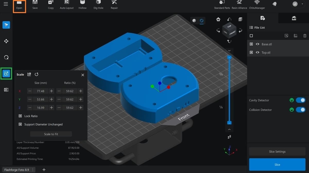This screenshot has width=309, height=173.
Task: Disable the Cavity Detector switch
Action: (301, 100)
